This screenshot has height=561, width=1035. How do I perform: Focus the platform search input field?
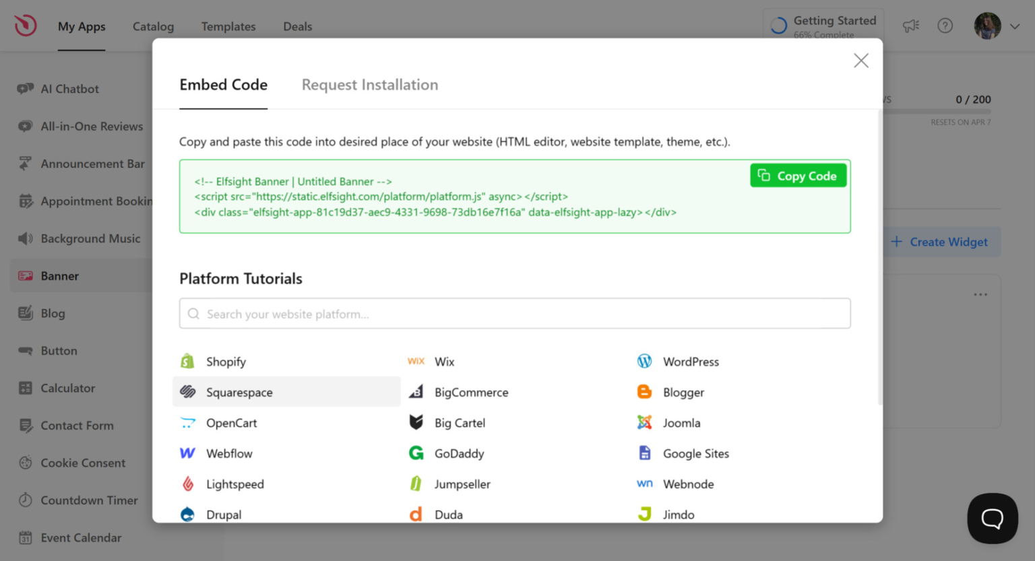pyautogui.click(x=515, y=314)
